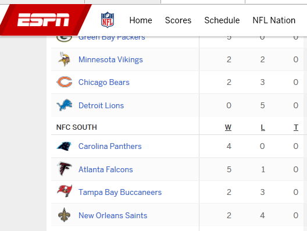307x231 pixels.
Task: Click the Minnesota Vikings team logo
Action: [x=64, y=59]
